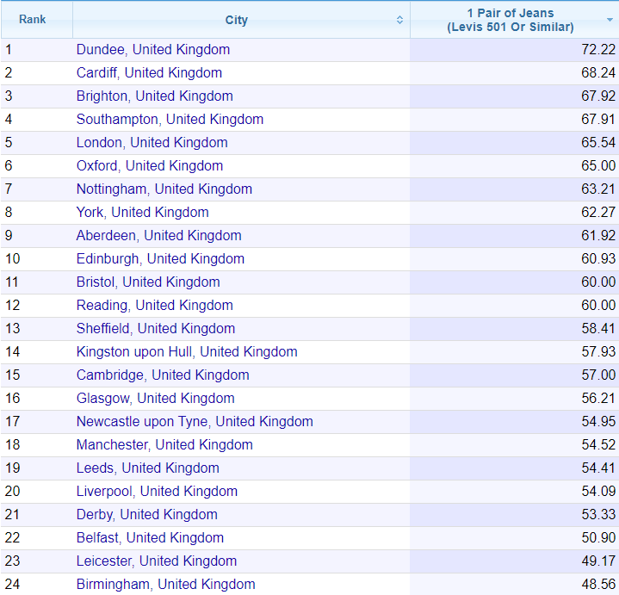Select the Edinburgh, United Kingdom link

click(160, 259)
